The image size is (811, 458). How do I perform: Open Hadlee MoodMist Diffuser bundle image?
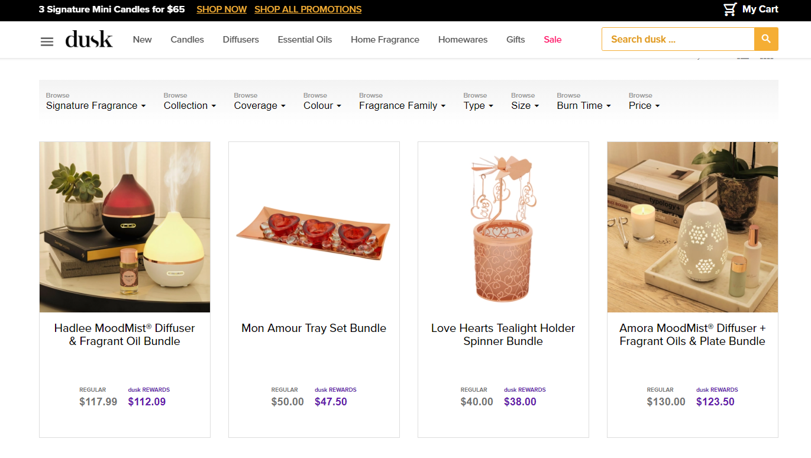(x=125, y=227)
